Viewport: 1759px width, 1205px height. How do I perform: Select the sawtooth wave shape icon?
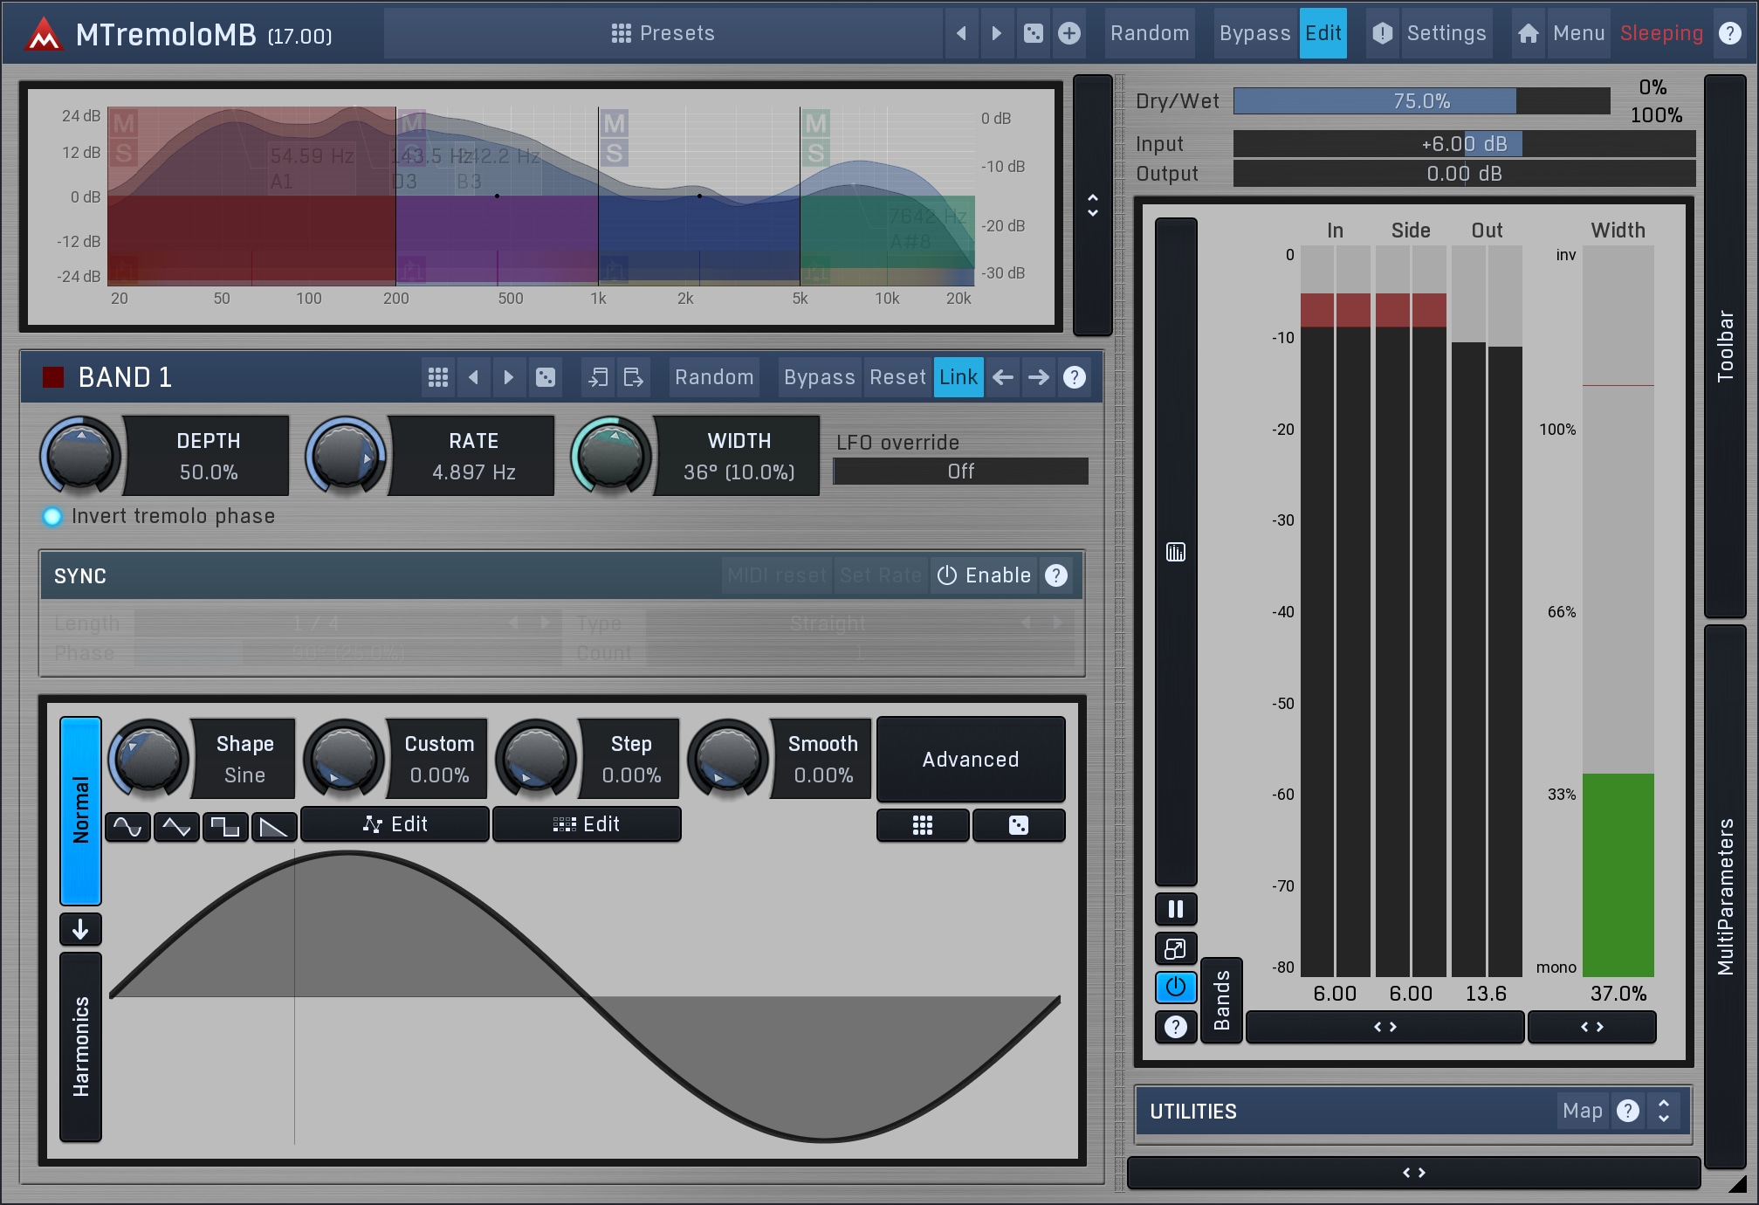click(274, 826)
